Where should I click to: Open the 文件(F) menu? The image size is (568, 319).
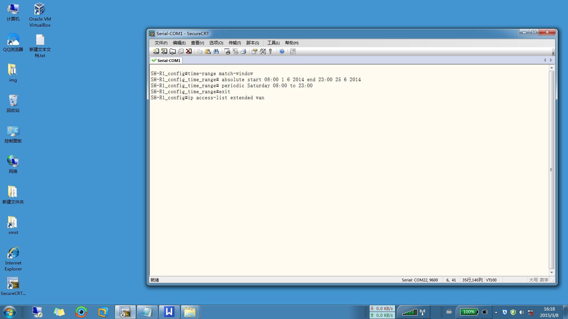click(x=161, y=43)
